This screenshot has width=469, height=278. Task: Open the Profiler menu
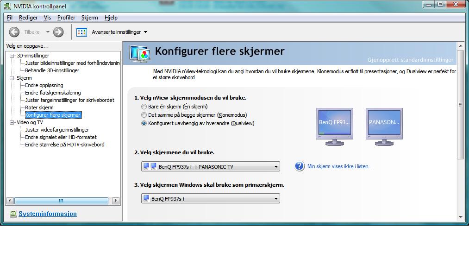66,18
